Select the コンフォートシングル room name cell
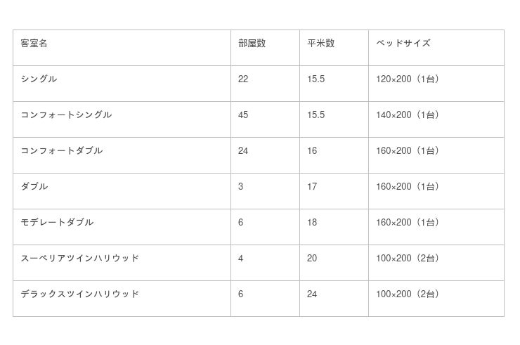This screenshot has height=345, width=520. pyautogui.click(x=66, y=115)
